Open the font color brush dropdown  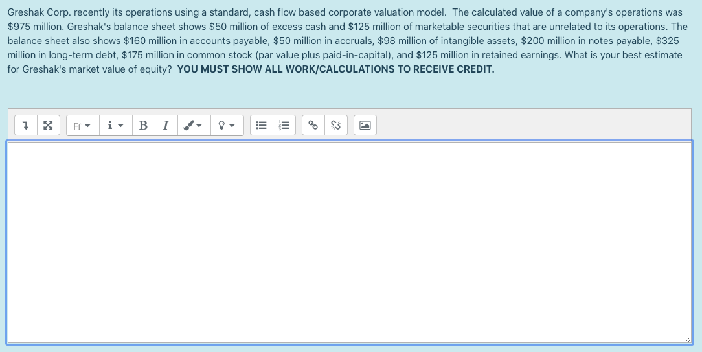[x=194, y=126]
